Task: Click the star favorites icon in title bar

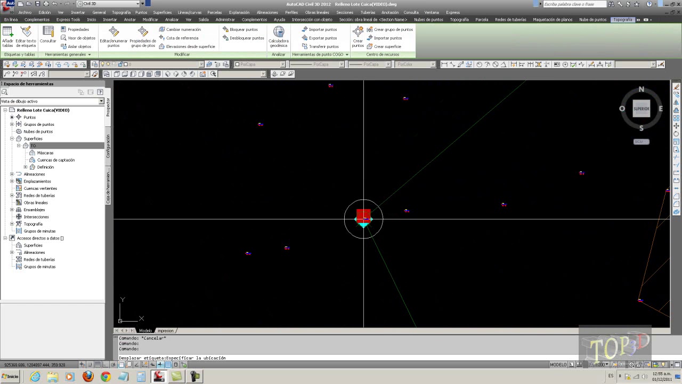Action: [x=637, y=4]
